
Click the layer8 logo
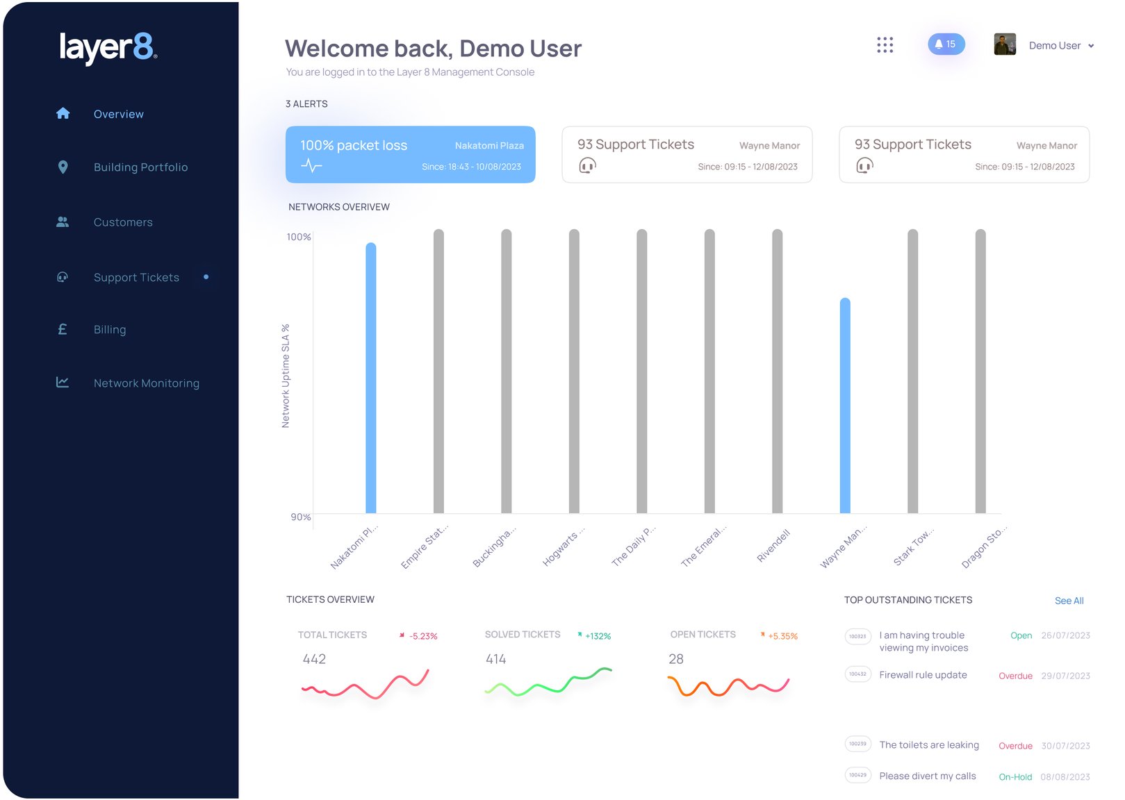coord(108,48)
